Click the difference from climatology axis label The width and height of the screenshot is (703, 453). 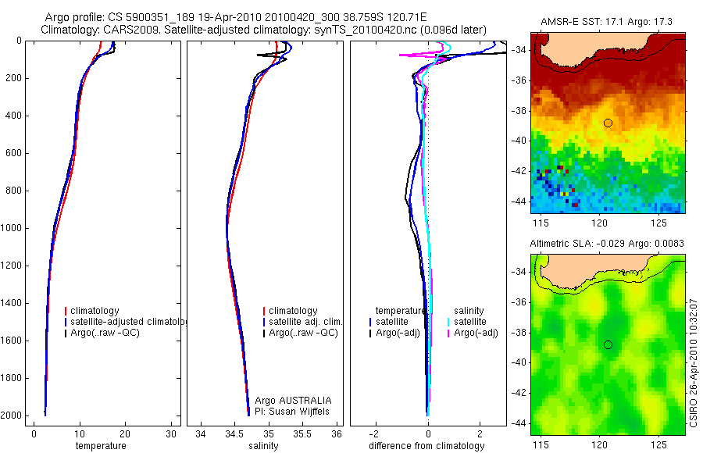[x=426, y=446]
